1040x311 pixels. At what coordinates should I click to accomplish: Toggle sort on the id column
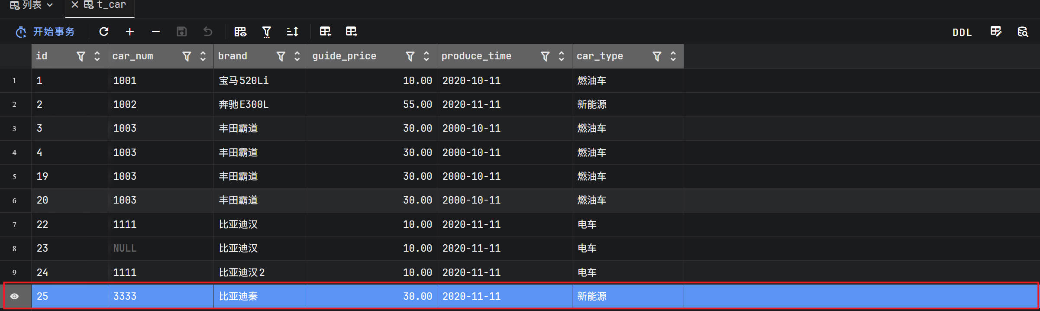[x=97, y=56]
